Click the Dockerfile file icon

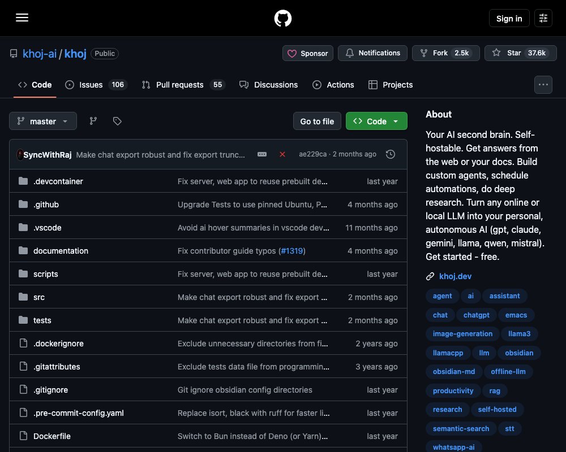[23, 436]
